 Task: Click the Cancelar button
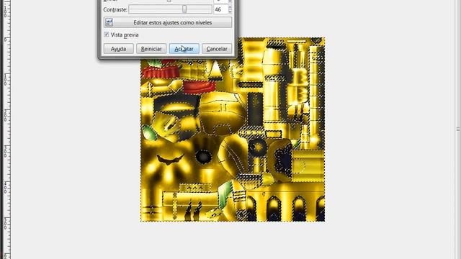tap(217, 49)
